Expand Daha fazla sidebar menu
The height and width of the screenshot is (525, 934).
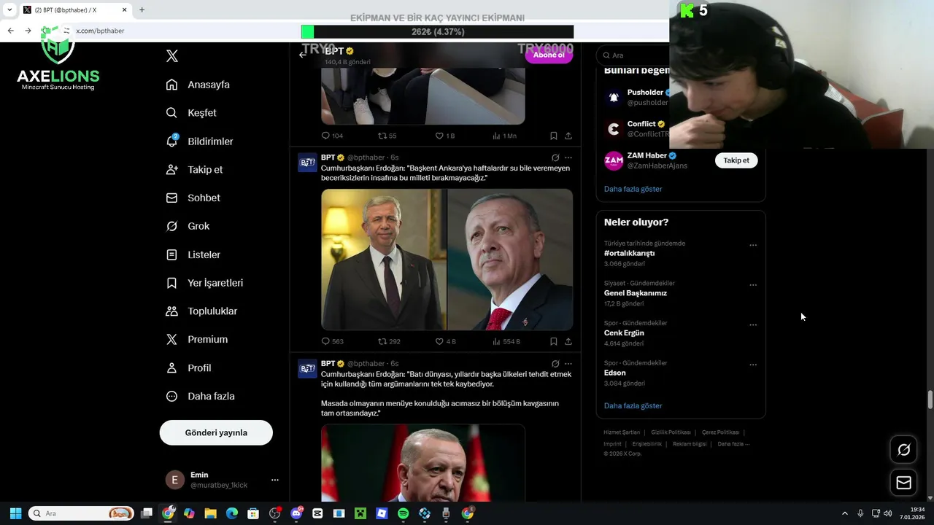click(200, 397)
